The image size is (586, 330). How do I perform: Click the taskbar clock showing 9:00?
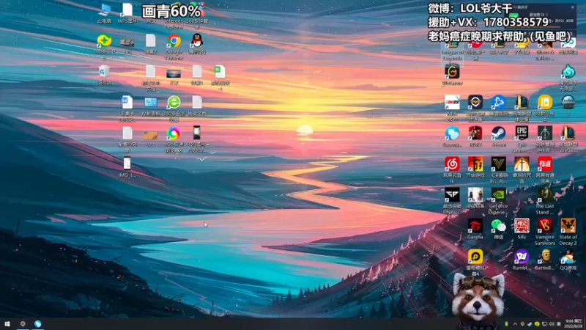tap(574, 323)
